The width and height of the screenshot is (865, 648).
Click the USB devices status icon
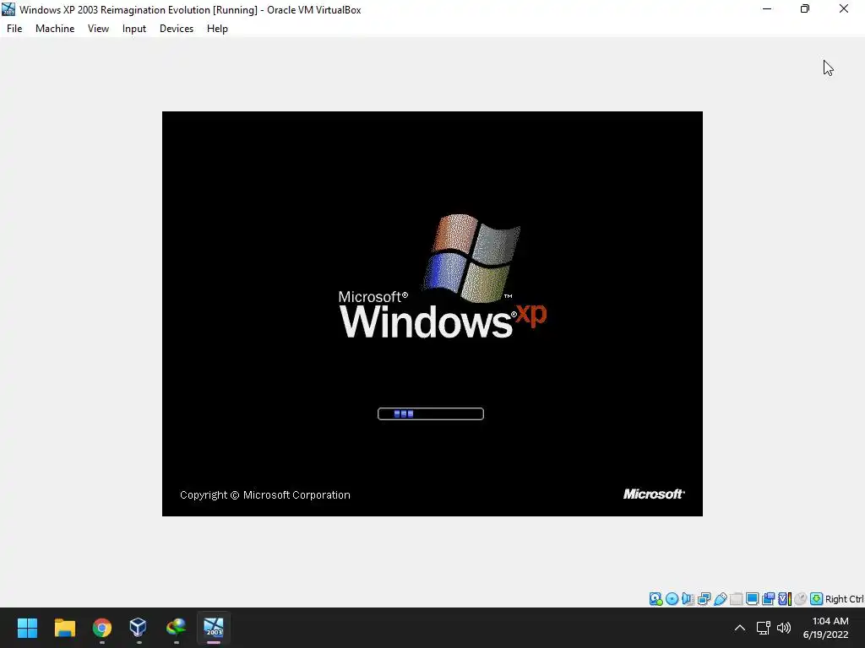click(x=720, y=599)
